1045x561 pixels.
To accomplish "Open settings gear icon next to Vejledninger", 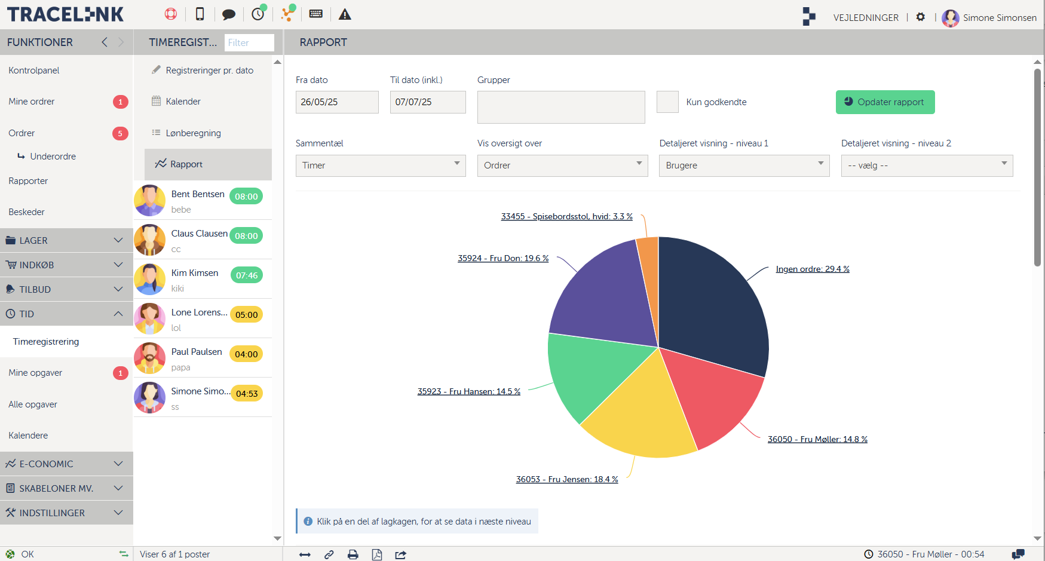I will pyautogui.click(x=921, y=17).
